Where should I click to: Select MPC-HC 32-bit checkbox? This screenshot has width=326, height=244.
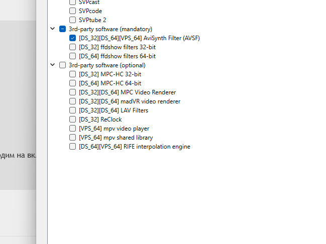coord(73,74)
